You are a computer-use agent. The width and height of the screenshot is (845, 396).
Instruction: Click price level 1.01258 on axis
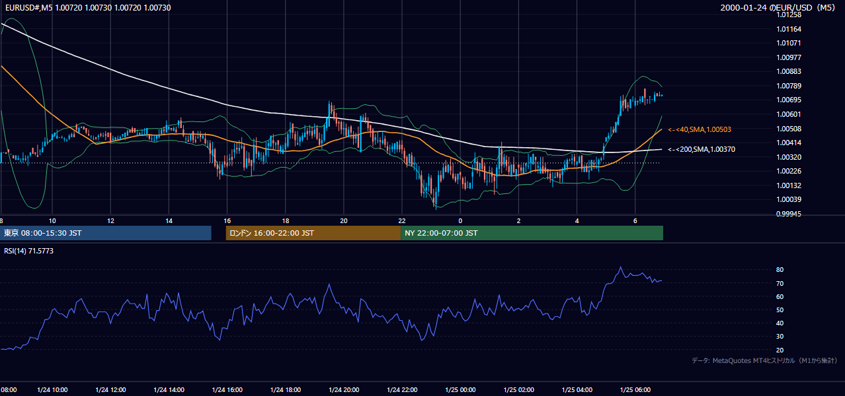[789, 15]
